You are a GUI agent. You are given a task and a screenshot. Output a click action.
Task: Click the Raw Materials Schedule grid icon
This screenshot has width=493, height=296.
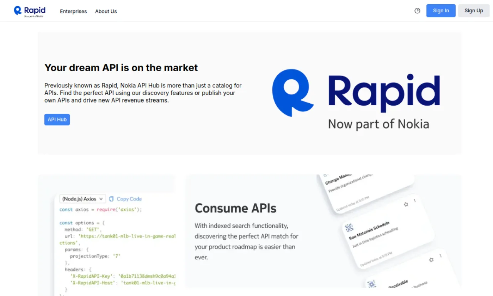349,227
